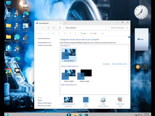Open the This PC desktop icon
Viewport: 155px width, 116px height.
click(x=8, y=4)
